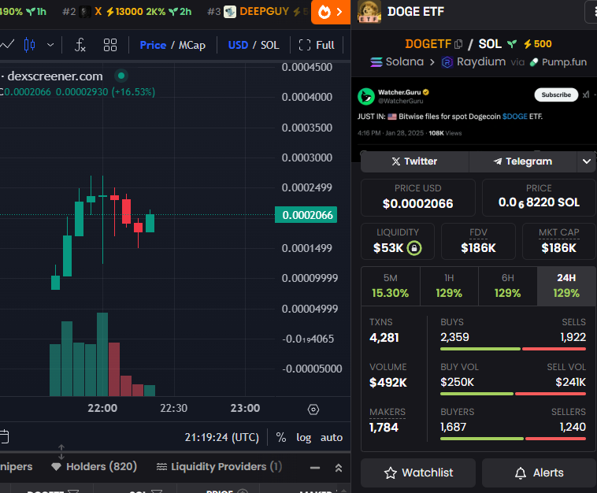Click the X logo on tweet

pos(585,95)
